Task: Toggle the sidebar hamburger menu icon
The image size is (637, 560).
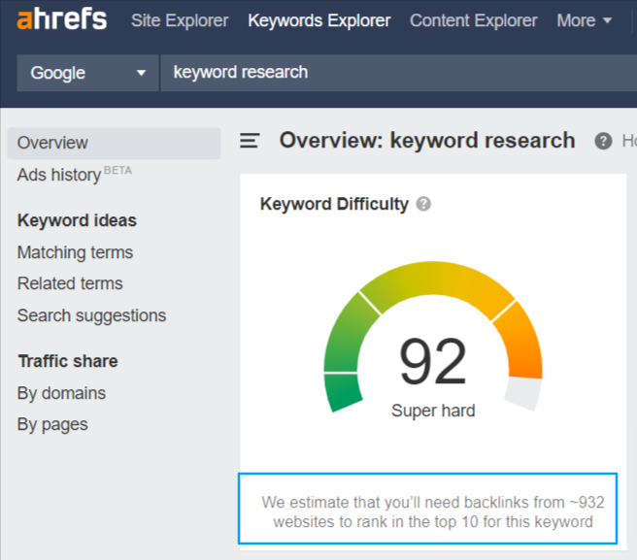Action: point(250,141)
